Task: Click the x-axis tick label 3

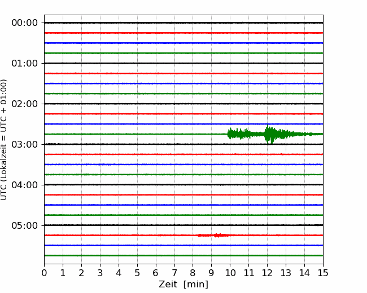Action: pyautogui.click(x=100, y=273)
